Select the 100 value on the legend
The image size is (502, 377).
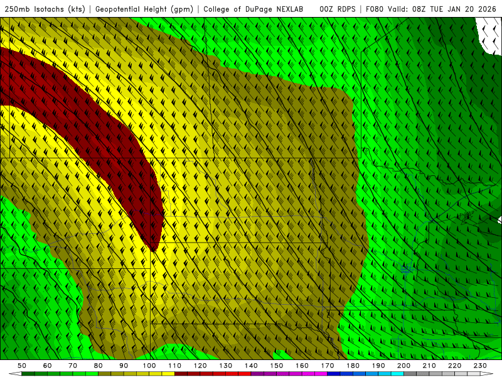[149, 366]
